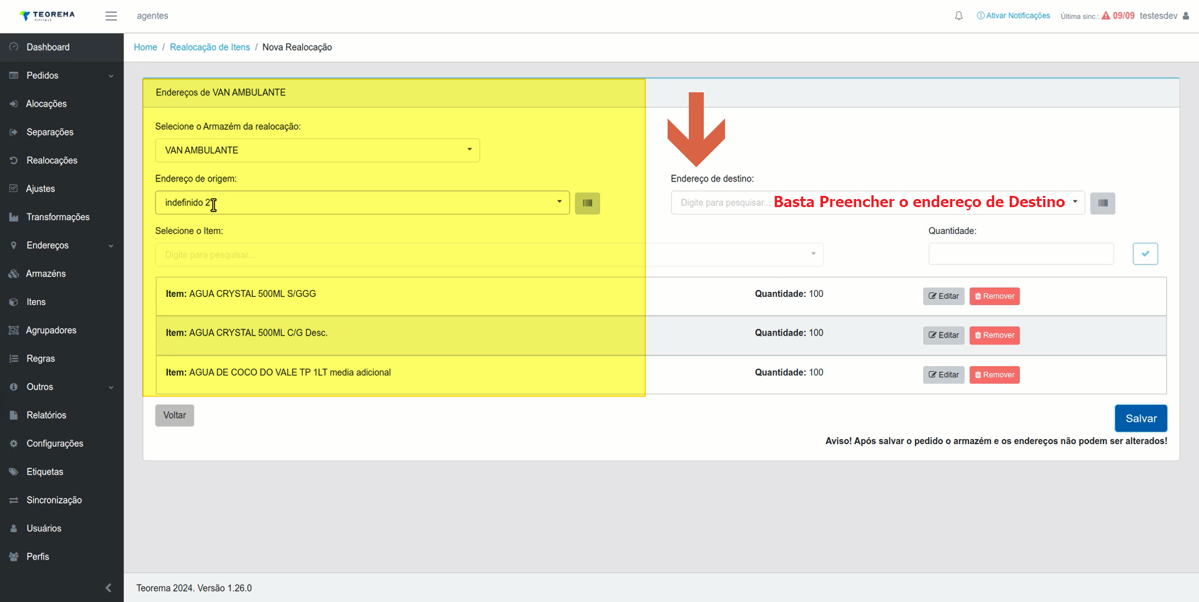Click the Realocação de Itens breadcrumb

pyautogui.click(x=210, y=47)
